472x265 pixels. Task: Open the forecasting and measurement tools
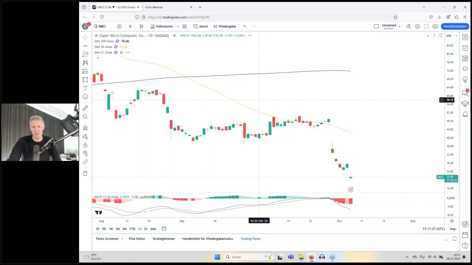(85, 71)
